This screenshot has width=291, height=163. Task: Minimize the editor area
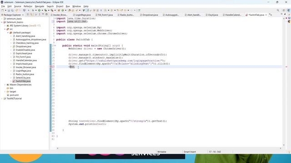pyautogui.click(x=281, y=14)
